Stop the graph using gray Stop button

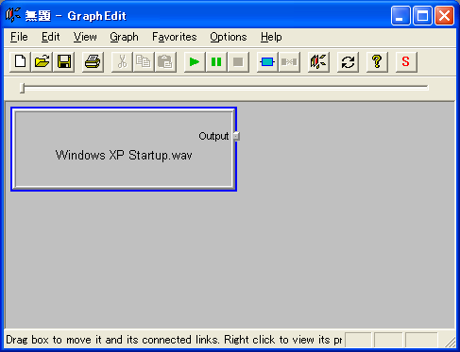238,61
